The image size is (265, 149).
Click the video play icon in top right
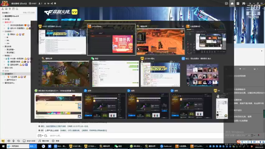(x=227, y=3)
